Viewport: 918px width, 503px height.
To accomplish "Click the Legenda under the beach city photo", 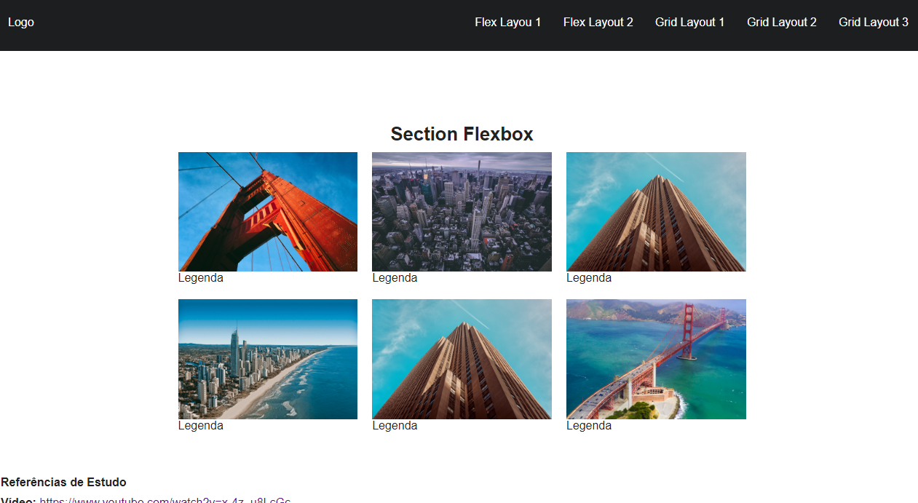I will pyautogui.click(x=201, y=425).
